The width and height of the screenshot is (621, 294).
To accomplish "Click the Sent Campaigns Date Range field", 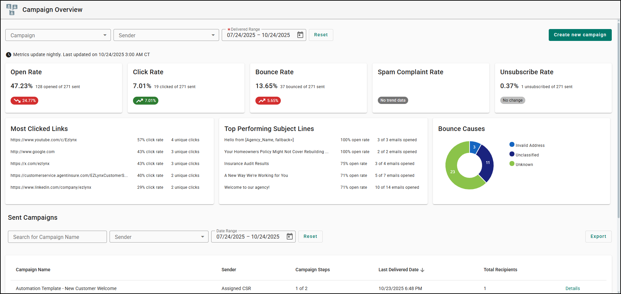I will (x=253, y=237).
